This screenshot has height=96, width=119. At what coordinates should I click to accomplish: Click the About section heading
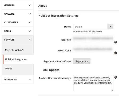point(42,6)
